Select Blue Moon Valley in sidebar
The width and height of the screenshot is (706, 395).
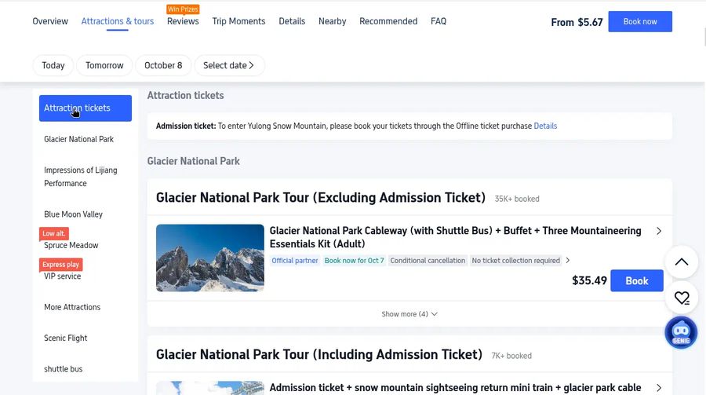tap(74, 214)
